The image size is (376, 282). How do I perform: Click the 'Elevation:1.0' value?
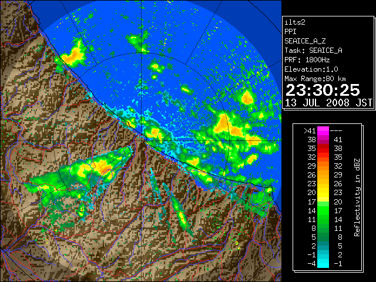(x=311, y=69)
